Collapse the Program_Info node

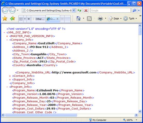[7, 87]
